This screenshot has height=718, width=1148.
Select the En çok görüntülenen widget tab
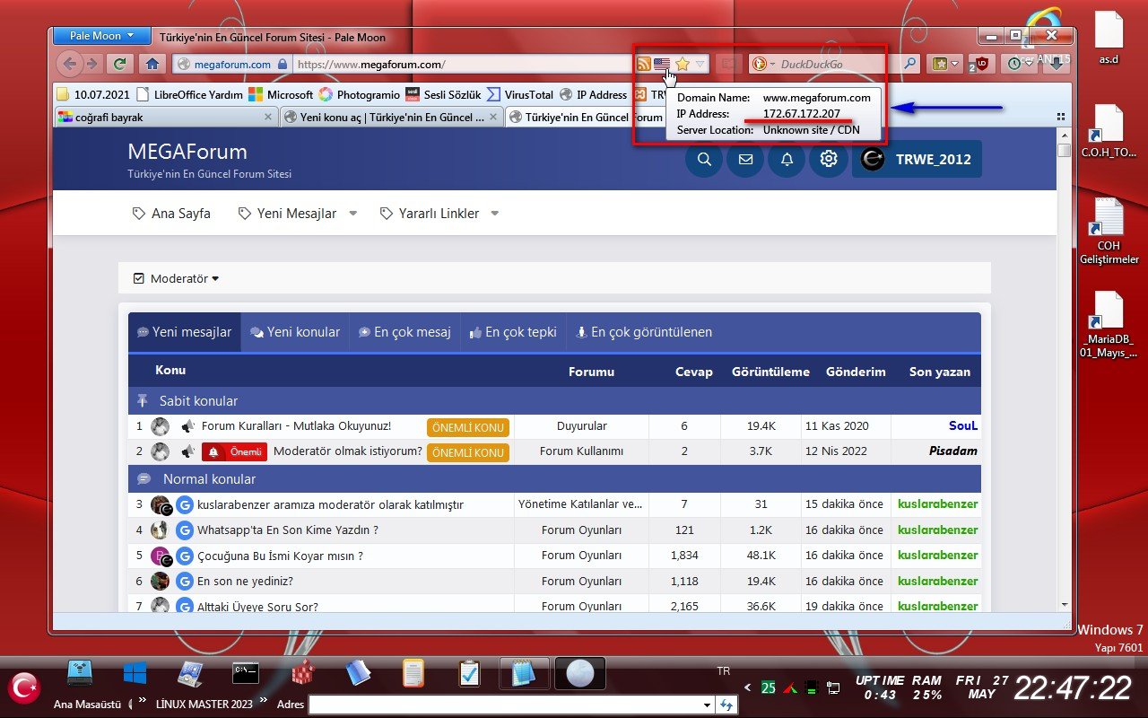tap(643, 332)
